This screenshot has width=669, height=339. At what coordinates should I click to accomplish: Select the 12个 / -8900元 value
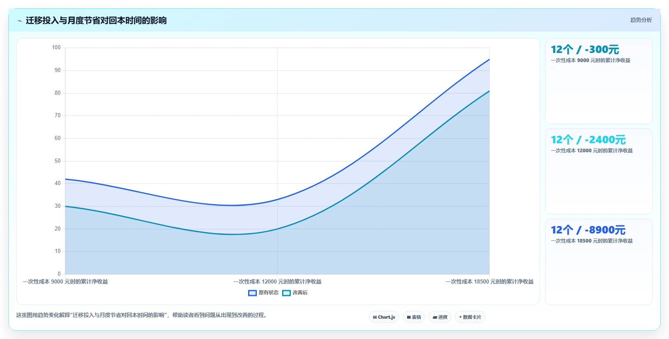pyautogui.click(x=588, y=230)
